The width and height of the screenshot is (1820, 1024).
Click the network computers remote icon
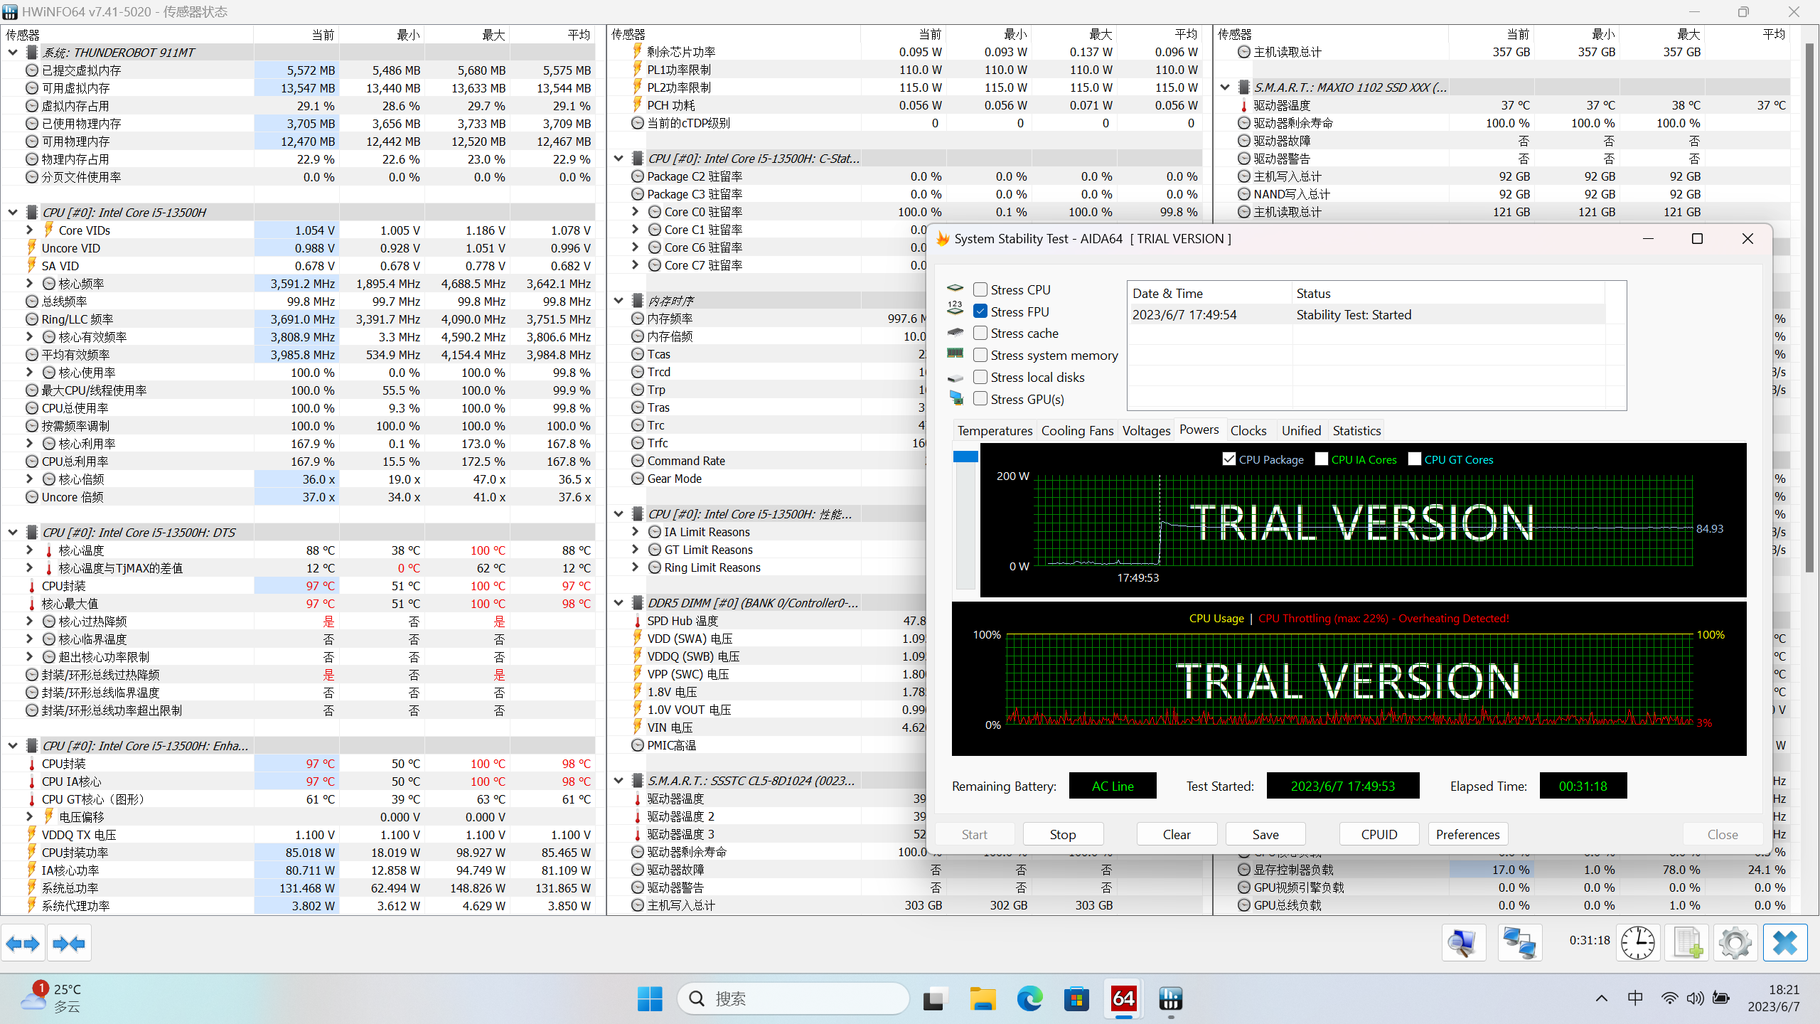[x=1519, y=944]
